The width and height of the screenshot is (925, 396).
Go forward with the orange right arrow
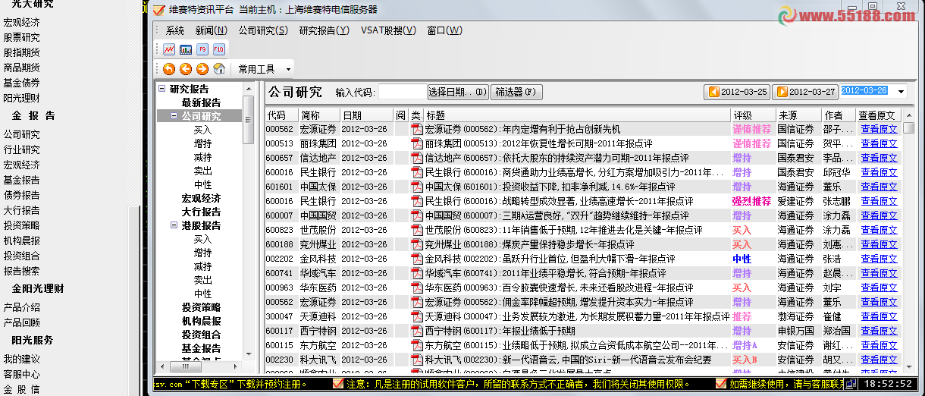(x=202, y=69)
